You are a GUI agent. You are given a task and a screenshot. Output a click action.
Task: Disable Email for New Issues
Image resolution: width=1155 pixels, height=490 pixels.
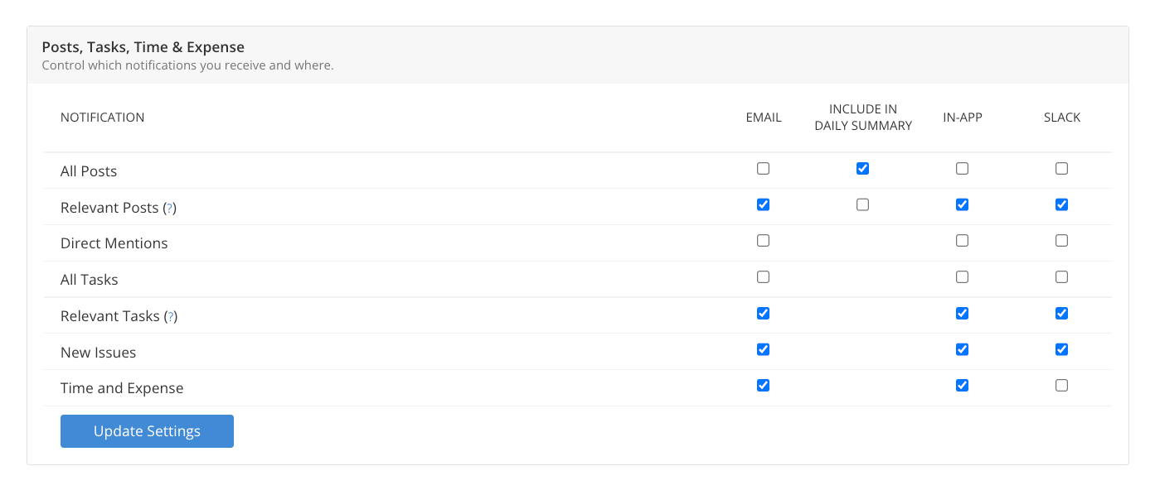pos(763,349)
